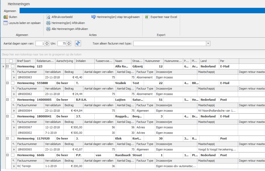Select the Algemeen ribbon tab
This screenshot has width=265, height=171.
[10, 11]
